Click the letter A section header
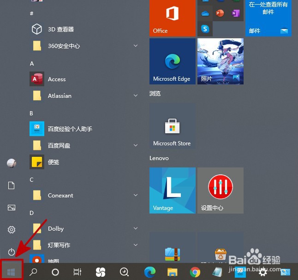The width and height of the screenshot is (298, 280). click(32, 64)
